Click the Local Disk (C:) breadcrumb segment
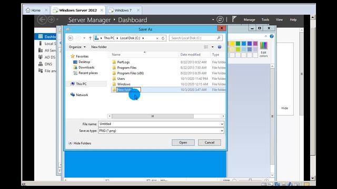337x189 pixels. pyautogui.click(x=130, y=38)
